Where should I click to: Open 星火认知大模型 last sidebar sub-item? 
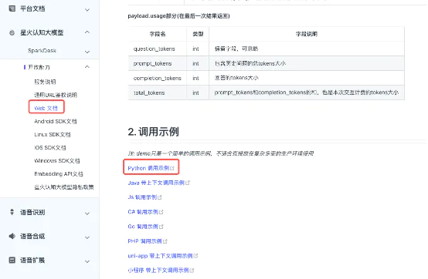pos(64,187)
